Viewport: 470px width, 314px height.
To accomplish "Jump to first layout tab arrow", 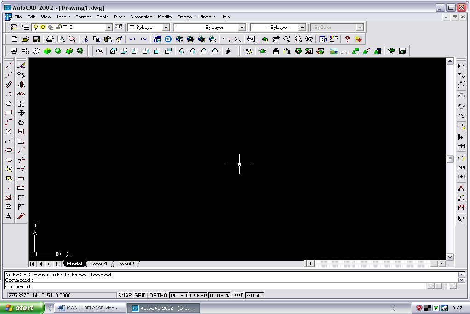I will click(32, 264).
